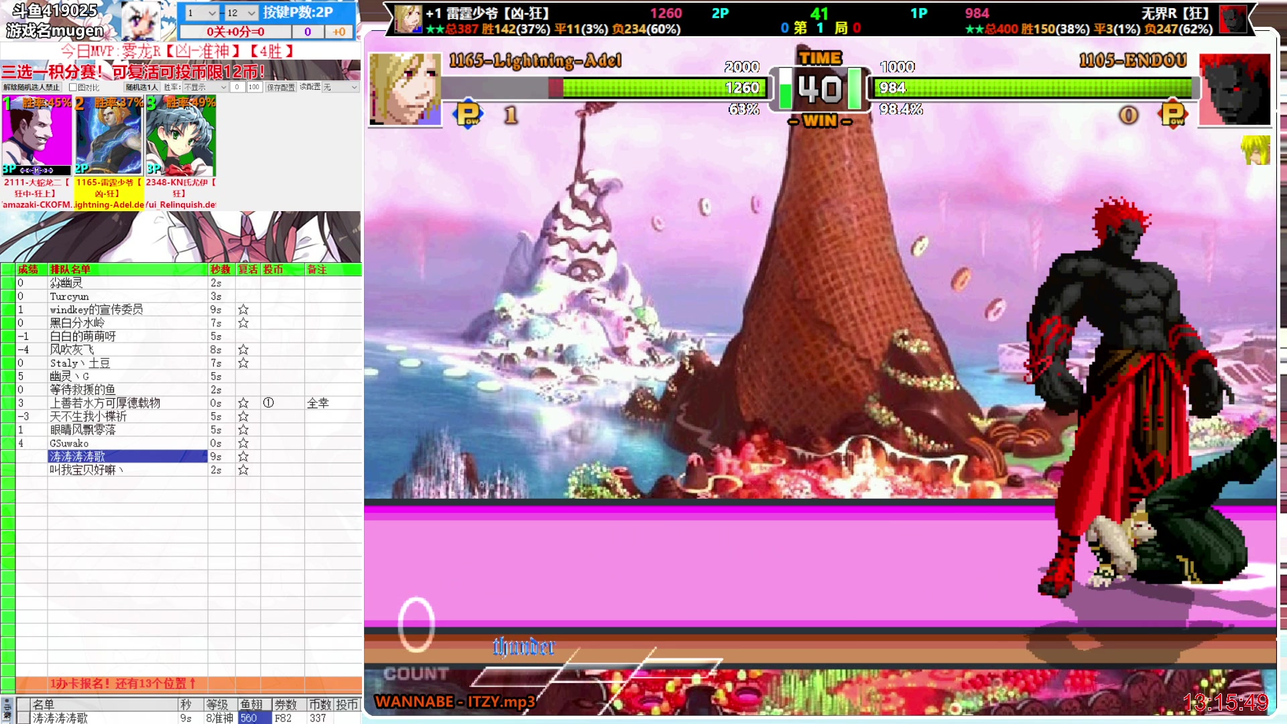Select character card 3 green-haired girl portrait
The height and width of the screenshot is (724, 1287).
click(x=181, y=136)
